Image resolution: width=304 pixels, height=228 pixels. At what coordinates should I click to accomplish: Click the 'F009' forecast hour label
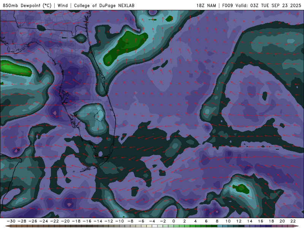point(227,6)
